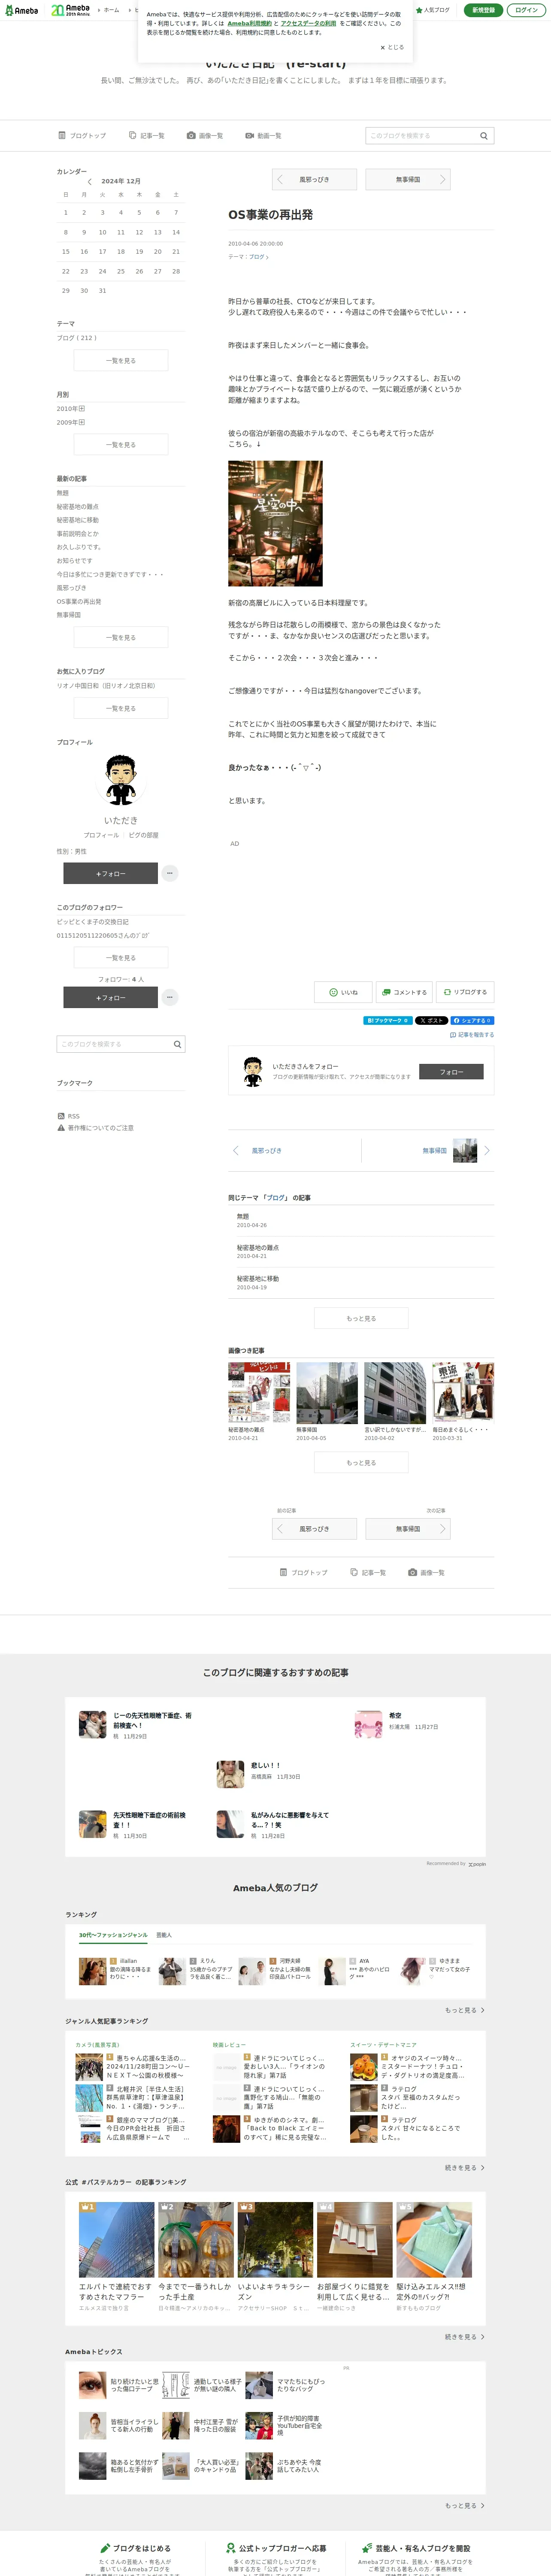Open the more dots beside follower follow button
551x2576 pixels.
(170, 997)
